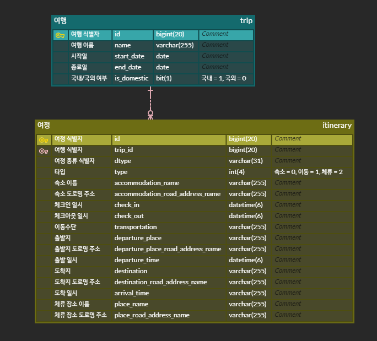377x341 pixels.
Task: Click the '여정 식별자' logical name cell
Action: [x=82, y=139]
